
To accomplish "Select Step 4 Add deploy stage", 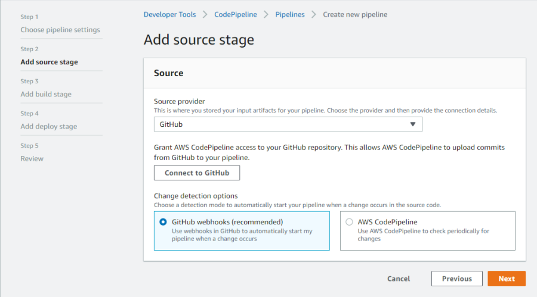I will pyautogui.click(x=49, y=126).
